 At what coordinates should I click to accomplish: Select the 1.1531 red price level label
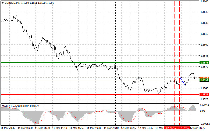tap(204, 95)
